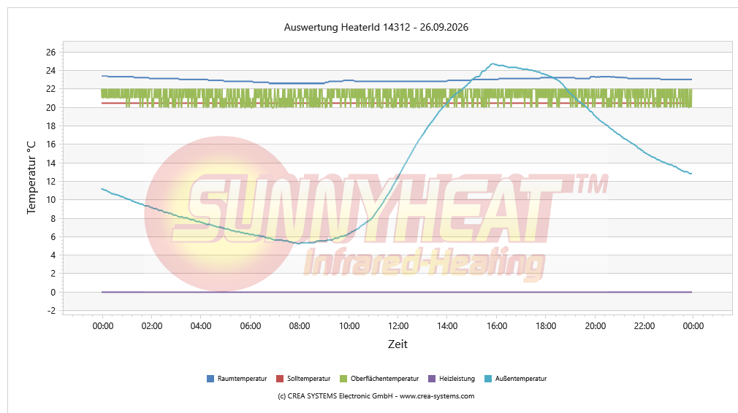The height and width of the screenshot is (413, 738).
Task: Click the 18 value on temperature axis
Action: pos(51,126)
